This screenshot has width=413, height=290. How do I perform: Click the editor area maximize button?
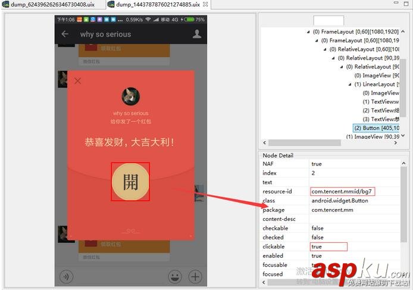(406, 4)
